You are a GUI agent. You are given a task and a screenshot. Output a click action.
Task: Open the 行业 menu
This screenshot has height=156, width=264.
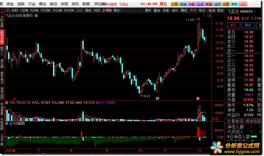point(32,4)
